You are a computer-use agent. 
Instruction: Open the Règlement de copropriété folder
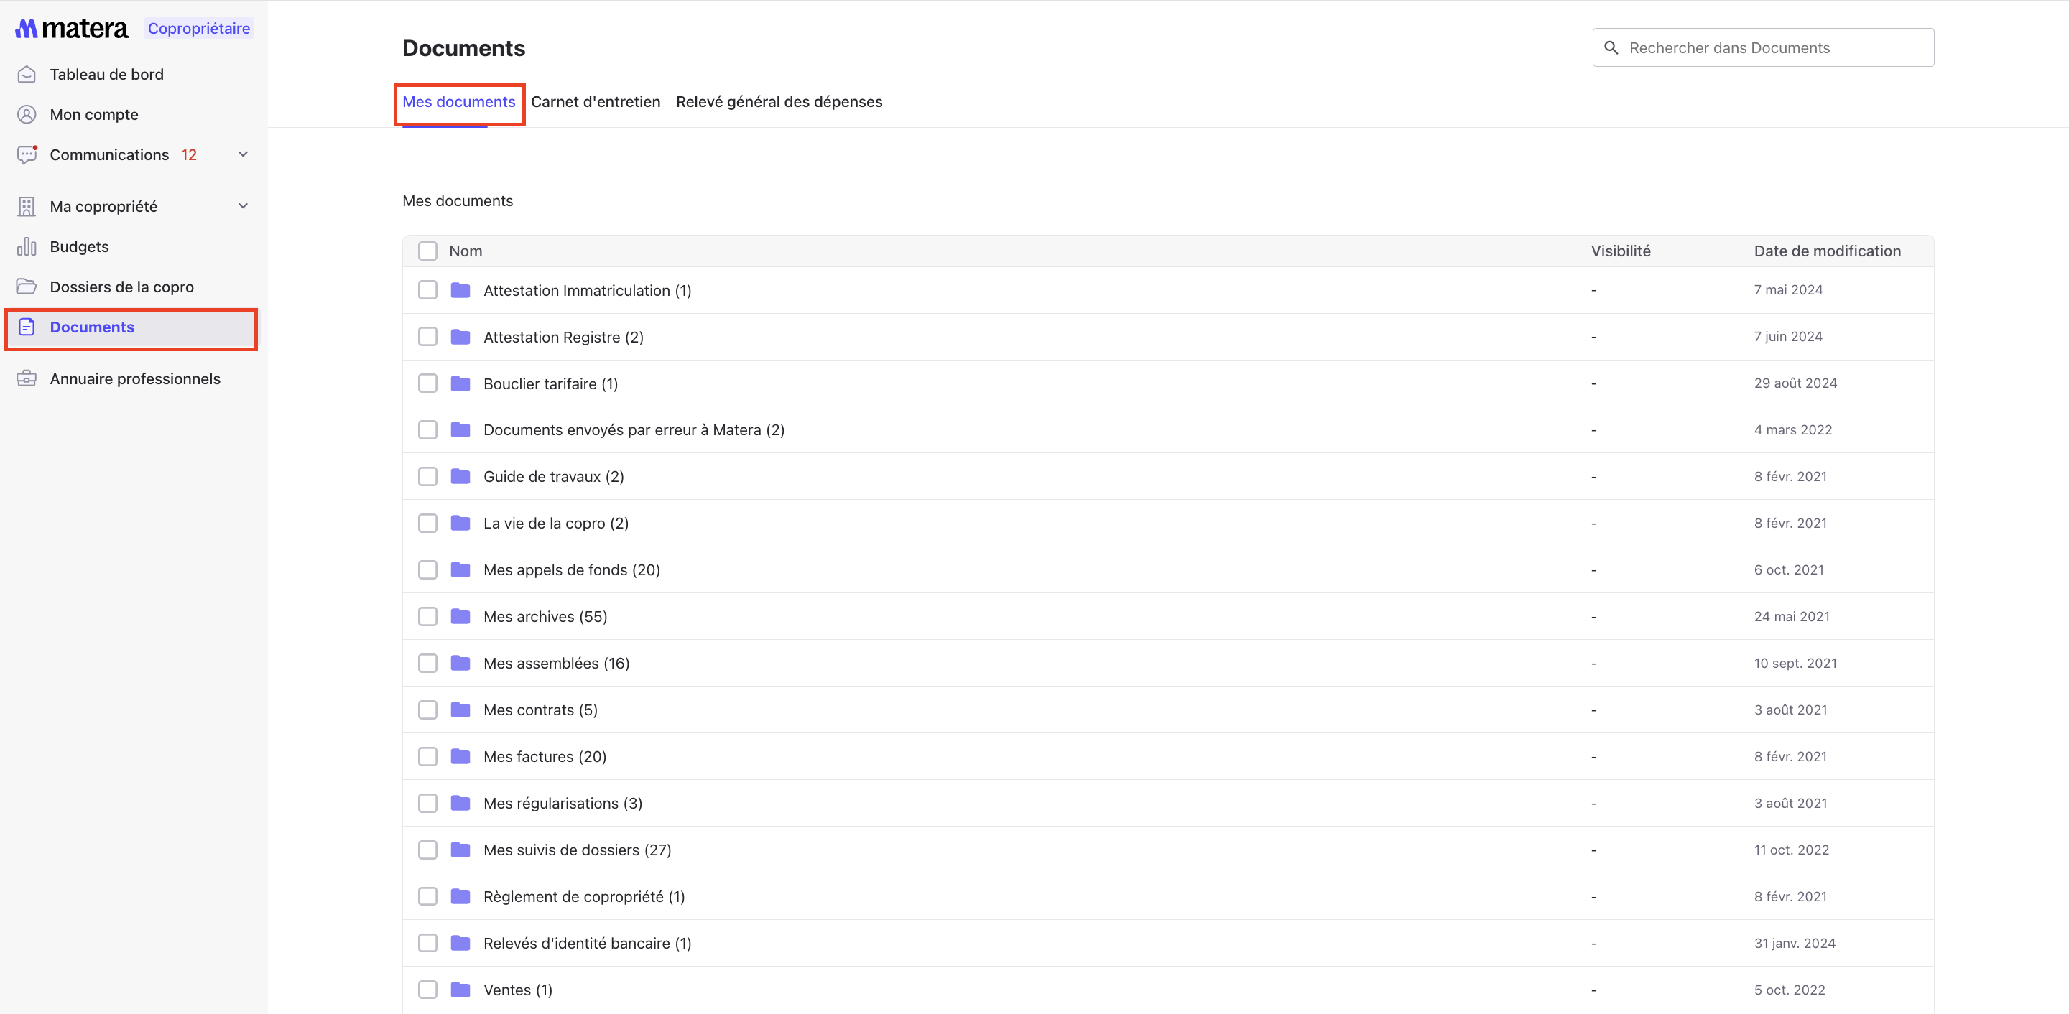pos(583,897)
